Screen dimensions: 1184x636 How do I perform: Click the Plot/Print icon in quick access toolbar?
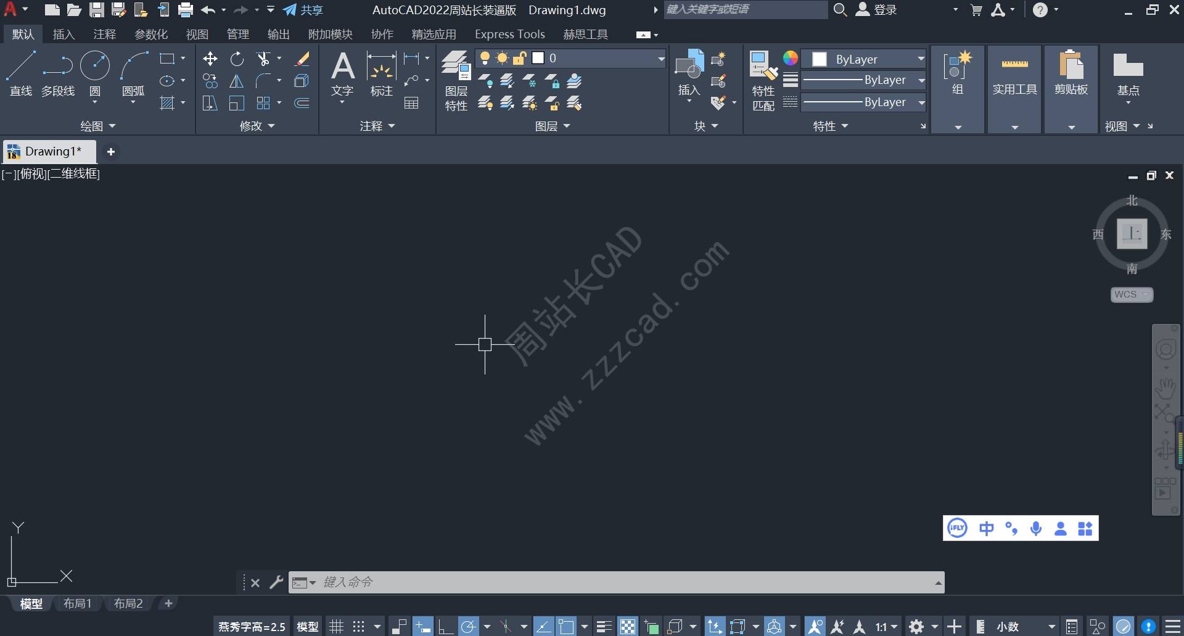pyautogui.click(x=185, y=9)
